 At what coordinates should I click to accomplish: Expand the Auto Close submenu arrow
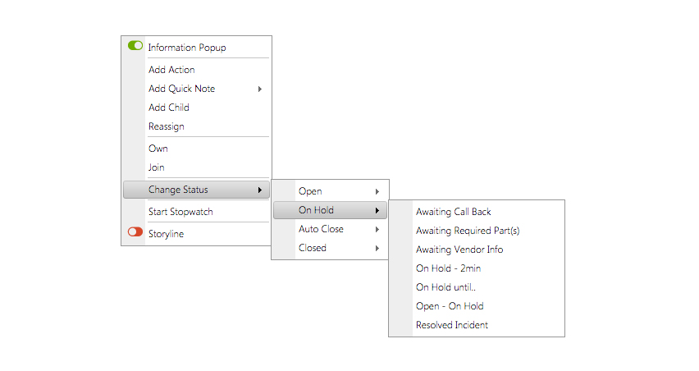[377, 230]
